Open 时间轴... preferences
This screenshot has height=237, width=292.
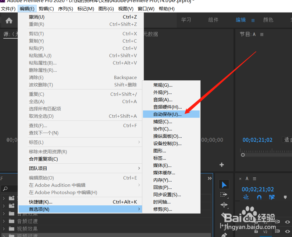point(171,202)
